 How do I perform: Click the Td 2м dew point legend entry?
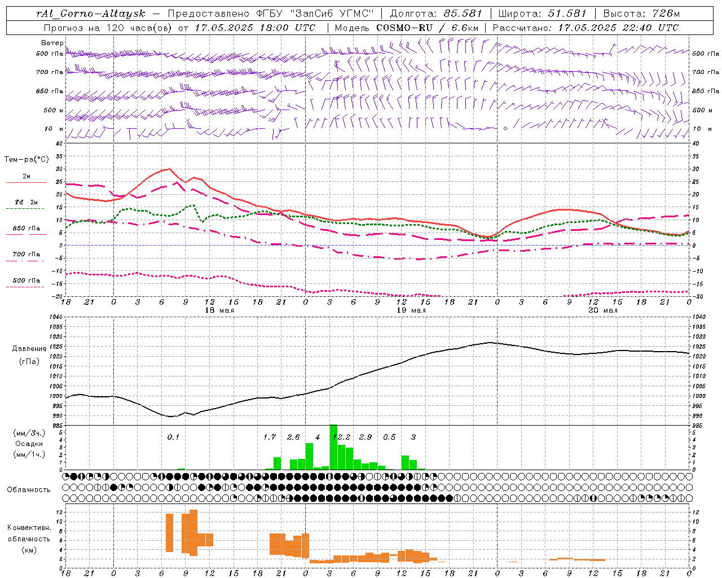point(27,202)
